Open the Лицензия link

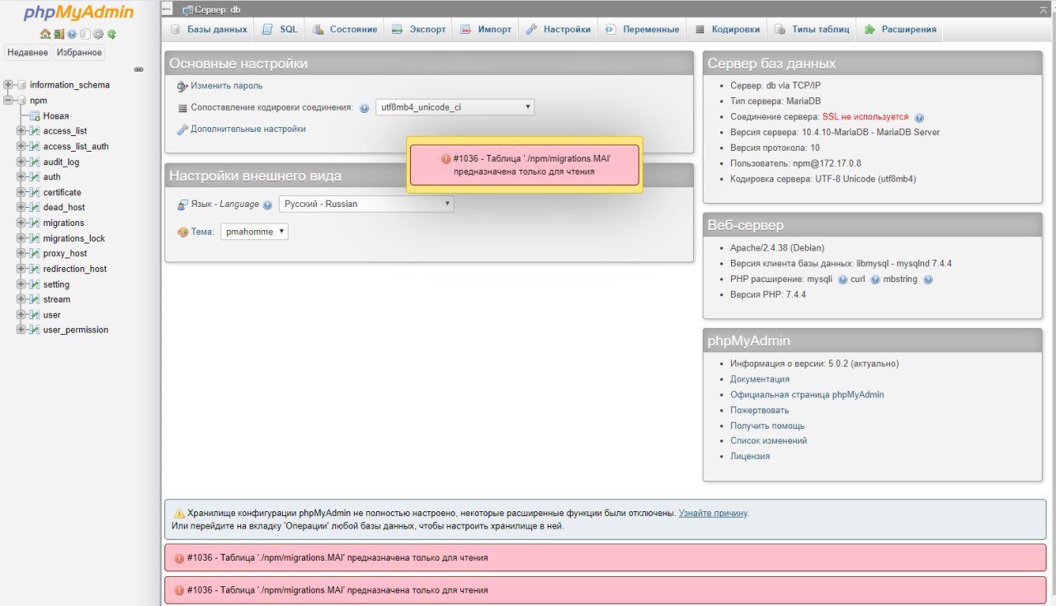coord(750,457)
